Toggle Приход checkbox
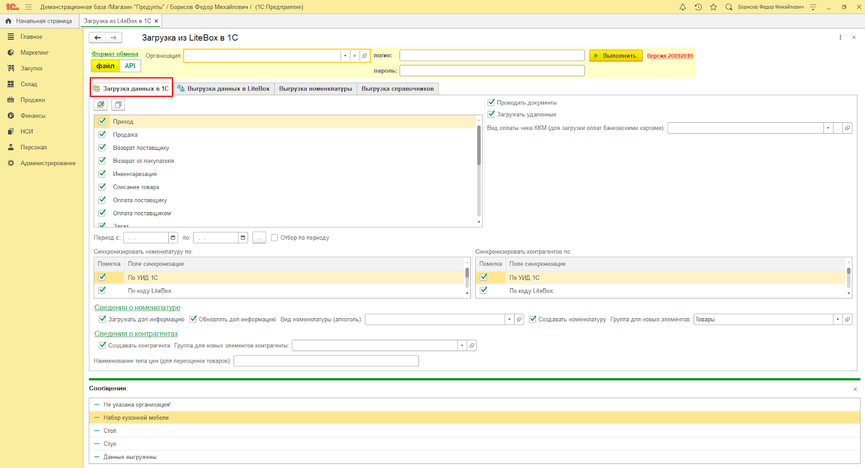The image size is (865, 468). (x=102, y=121)
